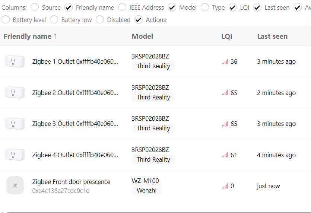The image size is (311, 213).
Task: Click the Wenzhi vendor tag
Action: [146, 190]
